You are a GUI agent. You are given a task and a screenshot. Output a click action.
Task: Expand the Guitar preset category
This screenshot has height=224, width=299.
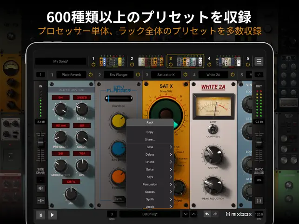pos(150,169)
